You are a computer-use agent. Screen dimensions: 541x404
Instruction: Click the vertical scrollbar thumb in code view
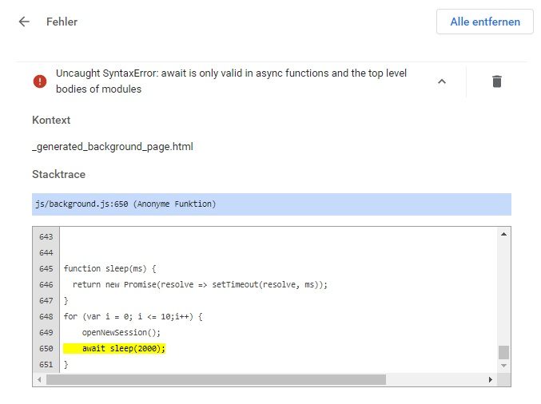[x=503, y=352]
